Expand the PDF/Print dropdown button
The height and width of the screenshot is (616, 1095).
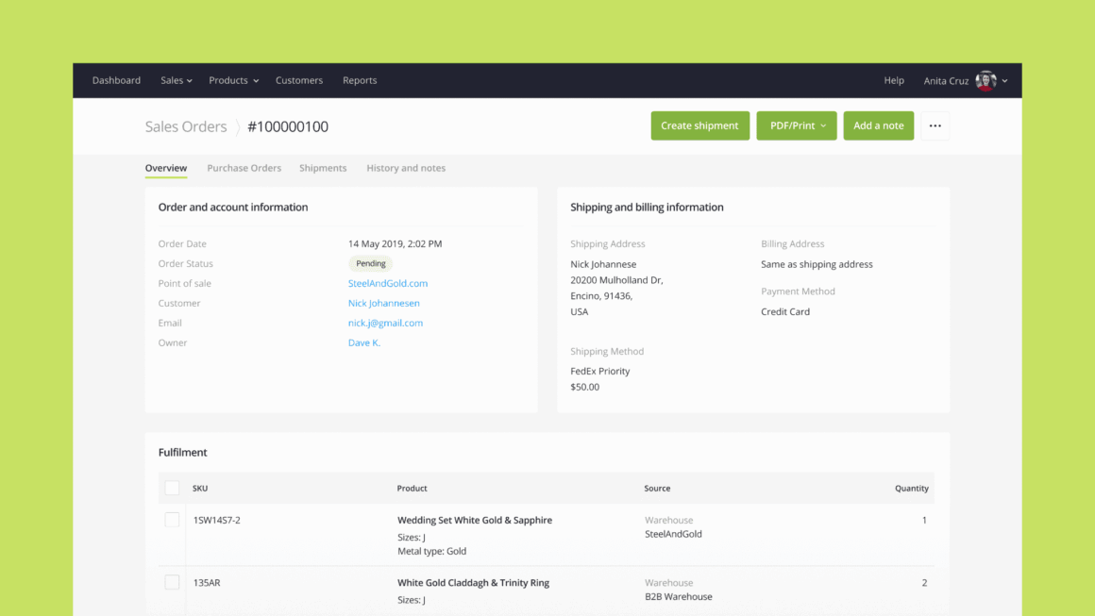(796, 125)
